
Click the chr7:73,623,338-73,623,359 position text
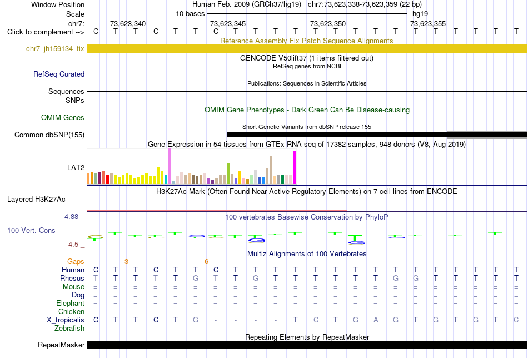(x=365, y=4)
